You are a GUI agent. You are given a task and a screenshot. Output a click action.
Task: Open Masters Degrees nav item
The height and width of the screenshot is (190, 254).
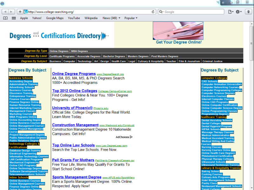tap(138, 56)
